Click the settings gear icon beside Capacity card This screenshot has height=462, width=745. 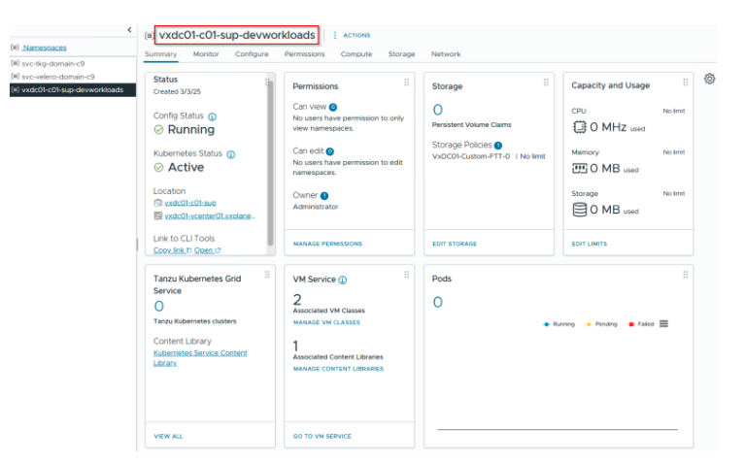709,79
